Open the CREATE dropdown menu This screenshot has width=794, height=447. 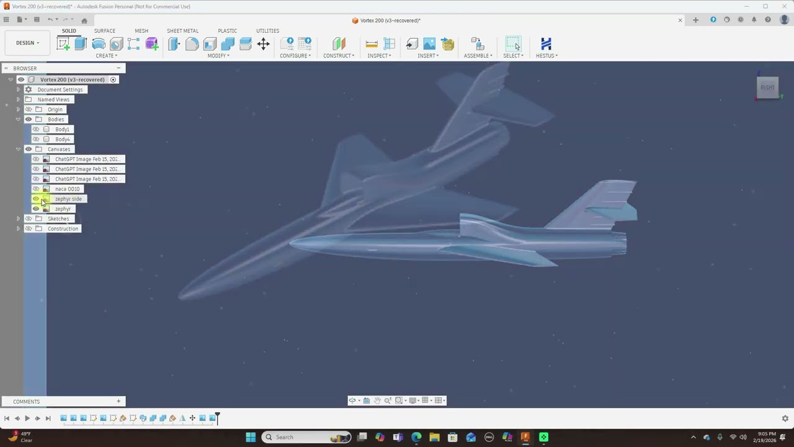(x=107, y=56)
